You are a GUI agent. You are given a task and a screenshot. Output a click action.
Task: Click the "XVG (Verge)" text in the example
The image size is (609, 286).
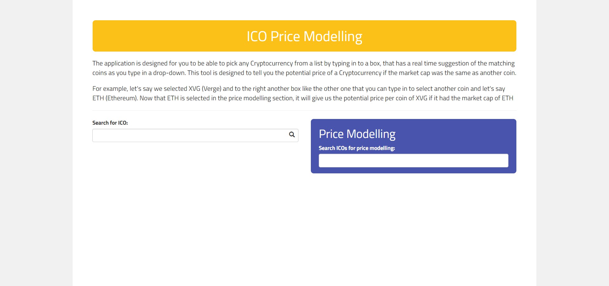(205, 89)
